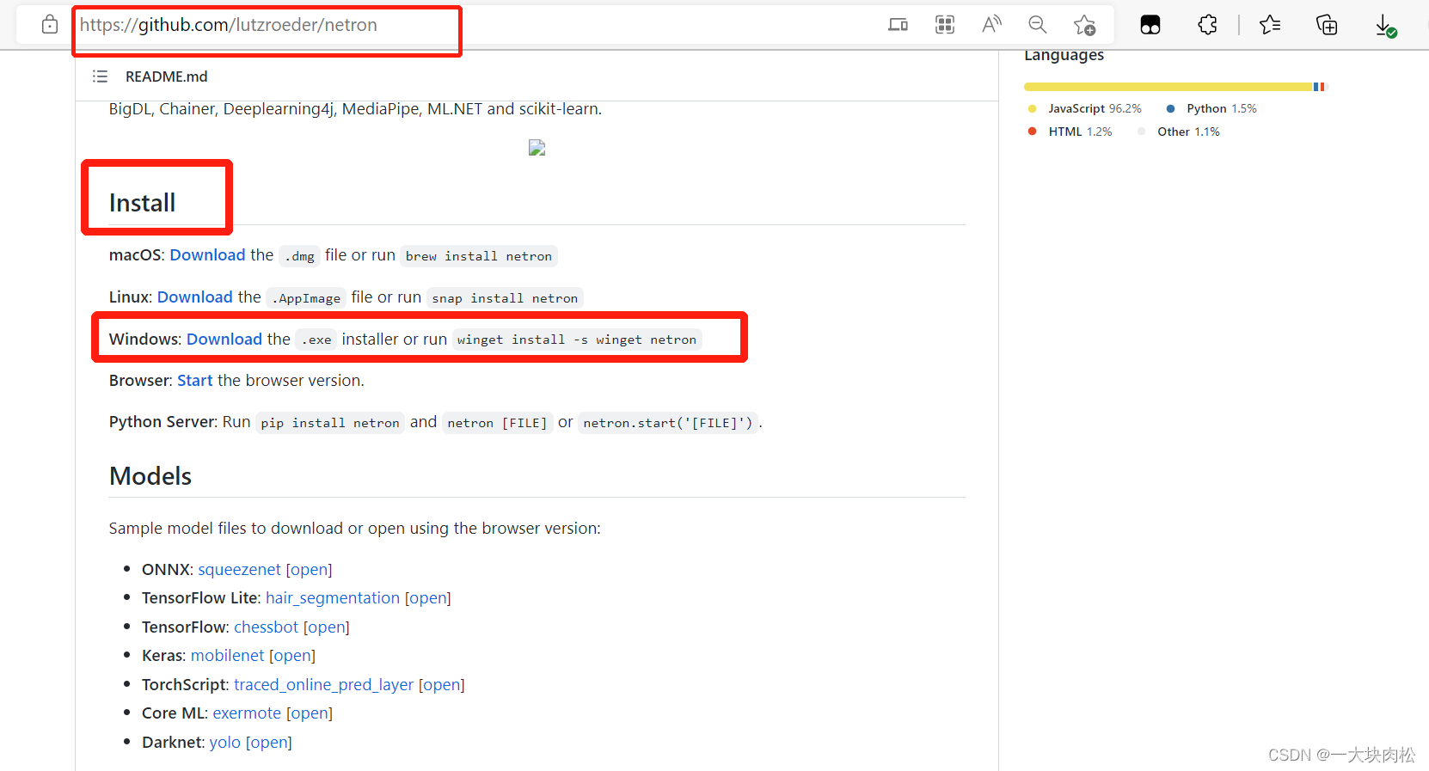Click the 'pip install netron' code snippet

pos(330,423)
